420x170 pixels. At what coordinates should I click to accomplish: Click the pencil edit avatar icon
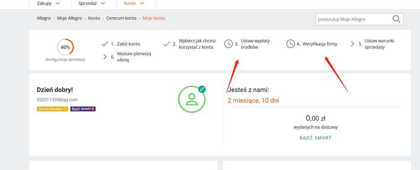click(202, 89)
